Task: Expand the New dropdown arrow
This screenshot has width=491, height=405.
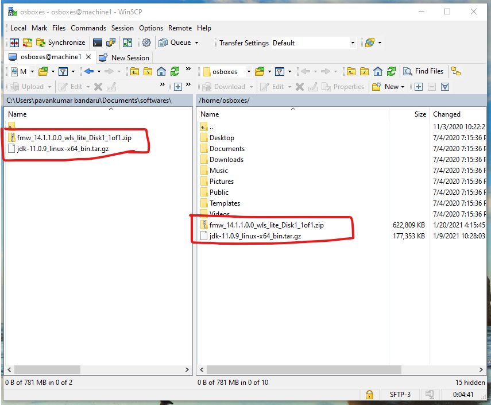Action: [403, 87]
